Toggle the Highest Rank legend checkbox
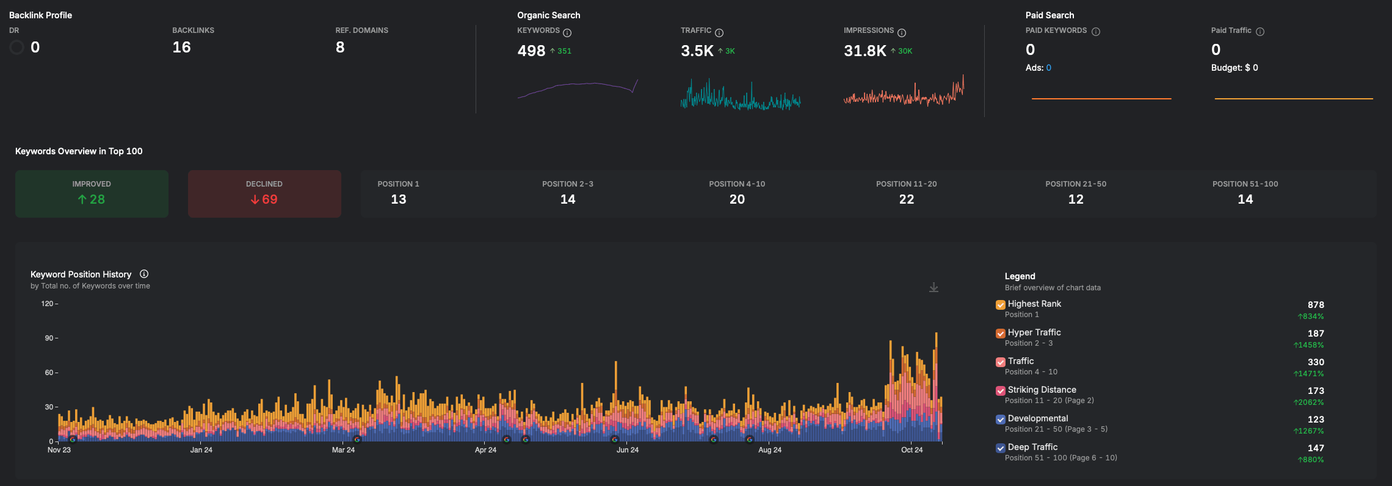This screenshot has height=486, width=1392. (1000, 305)
